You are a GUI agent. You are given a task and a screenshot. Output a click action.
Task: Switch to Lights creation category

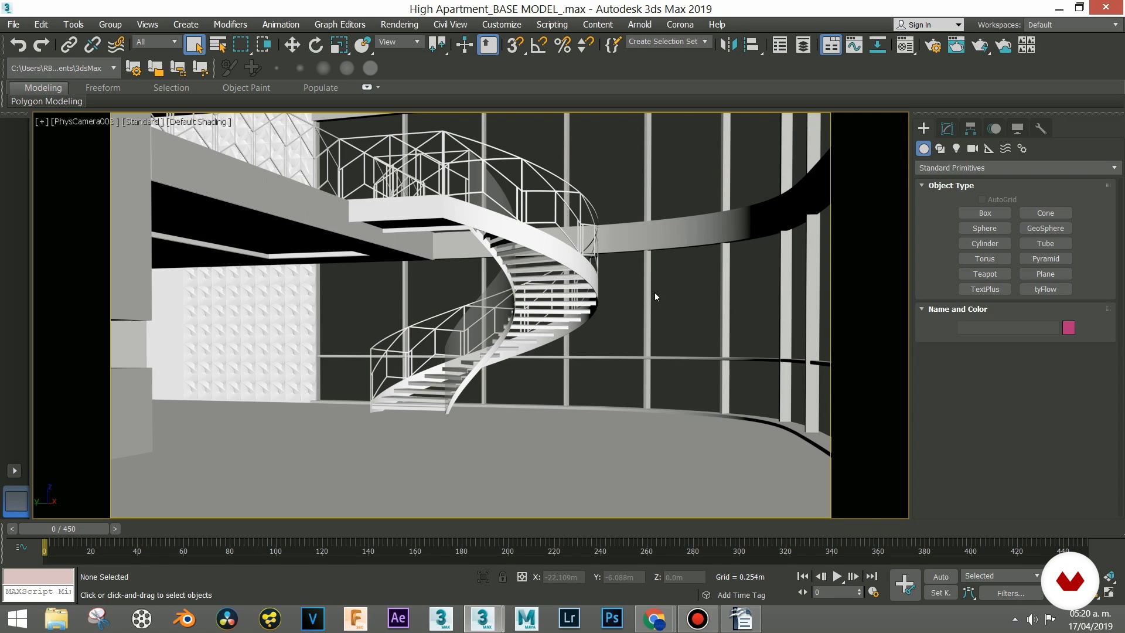956,148
